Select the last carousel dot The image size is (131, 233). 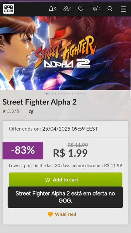click(x=84, y=94)
